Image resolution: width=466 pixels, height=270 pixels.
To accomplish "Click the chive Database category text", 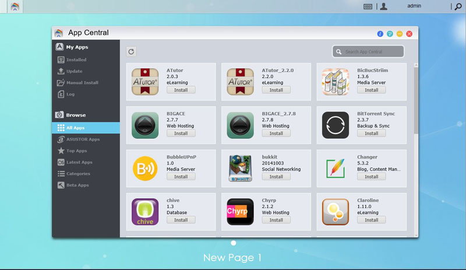I will [x=176, y=212].
